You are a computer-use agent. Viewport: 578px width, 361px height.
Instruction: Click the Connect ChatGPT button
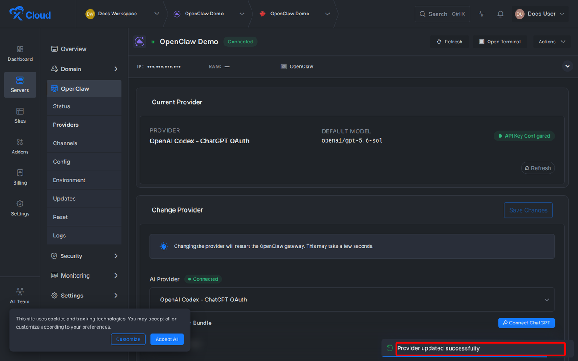tap(526, 323)
